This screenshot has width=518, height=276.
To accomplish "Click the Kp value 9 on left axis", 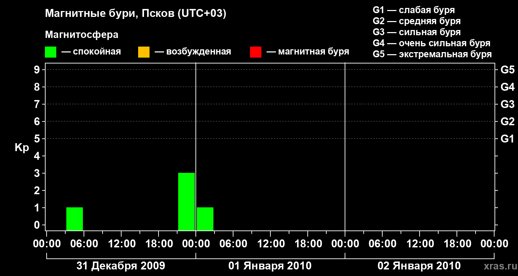I will (38, 70).
